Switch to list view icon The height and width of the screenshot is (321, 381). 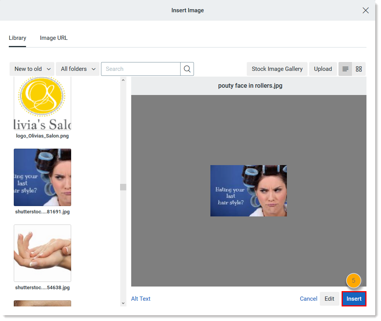coord(345,69)
